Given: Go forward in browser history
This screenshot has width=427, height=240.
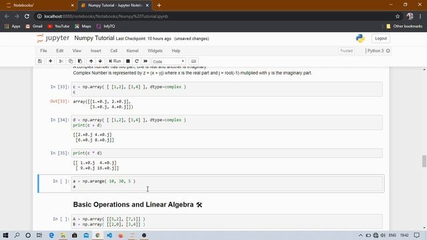Looking at the screenshot, I should pos(17,16).
